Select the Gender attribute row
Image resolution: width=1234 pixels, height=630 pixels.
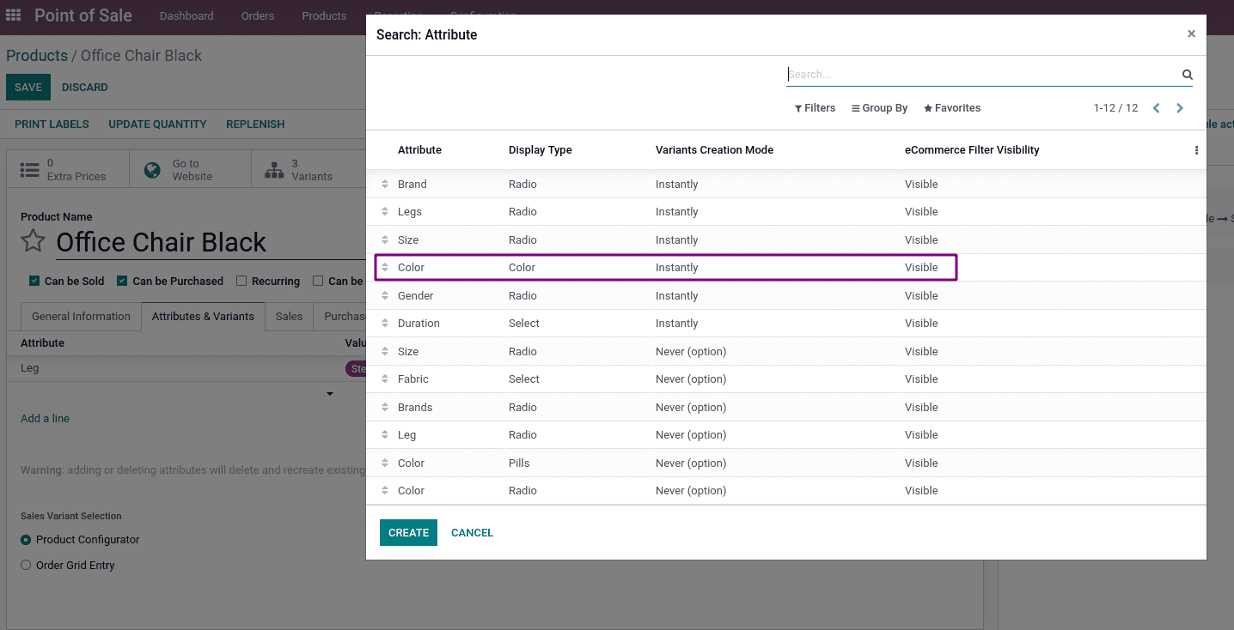coord(785,296)
